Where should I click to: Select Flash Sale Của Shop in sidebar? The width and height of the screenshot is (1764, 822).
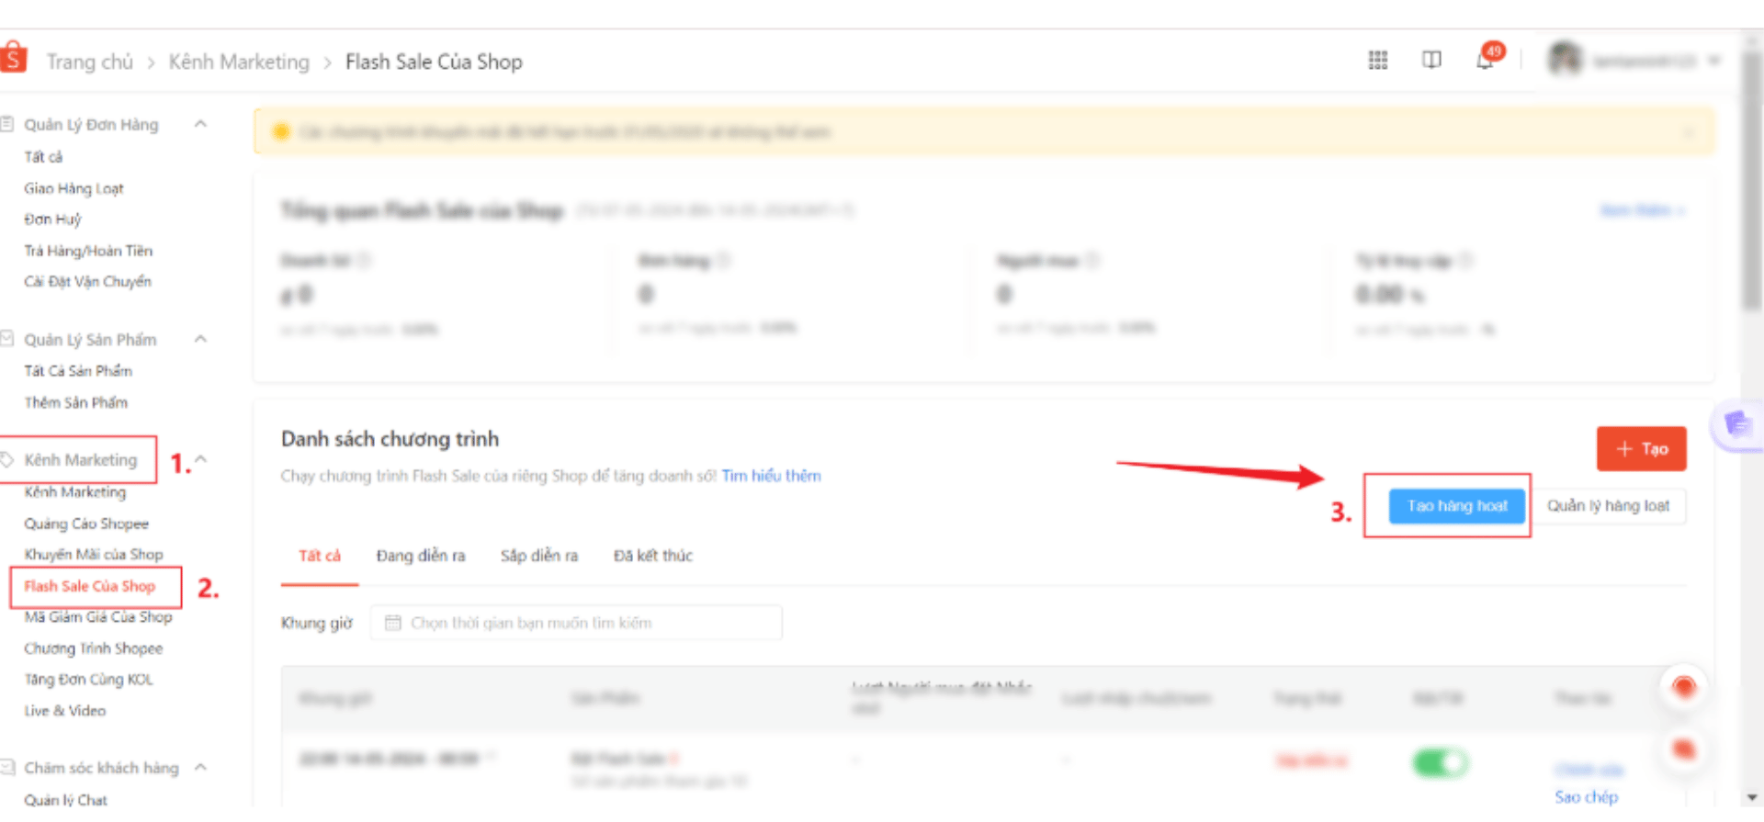pyautogui.click(x=90, y=586)
